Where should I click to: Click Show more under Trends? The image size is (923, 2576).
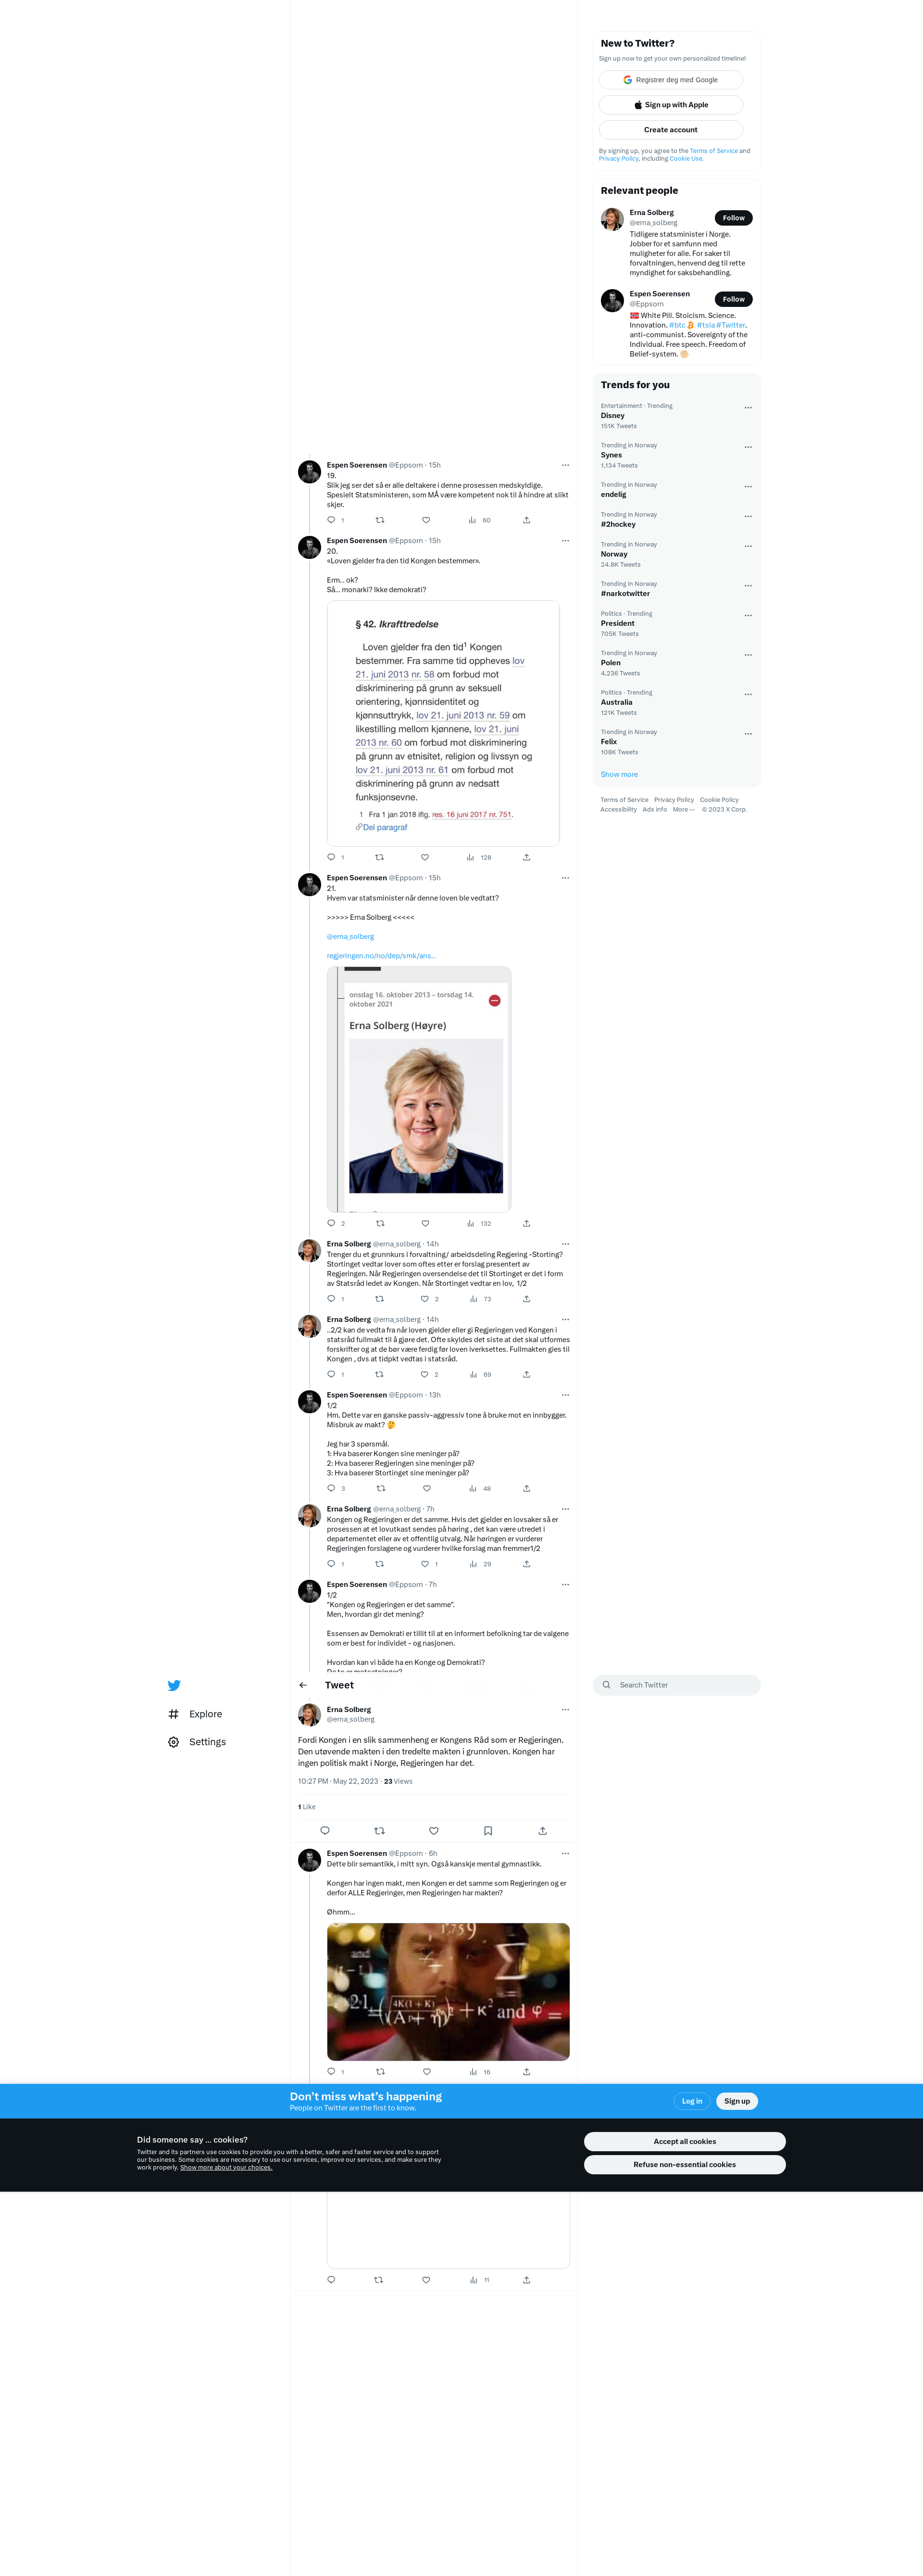(619, 775)
